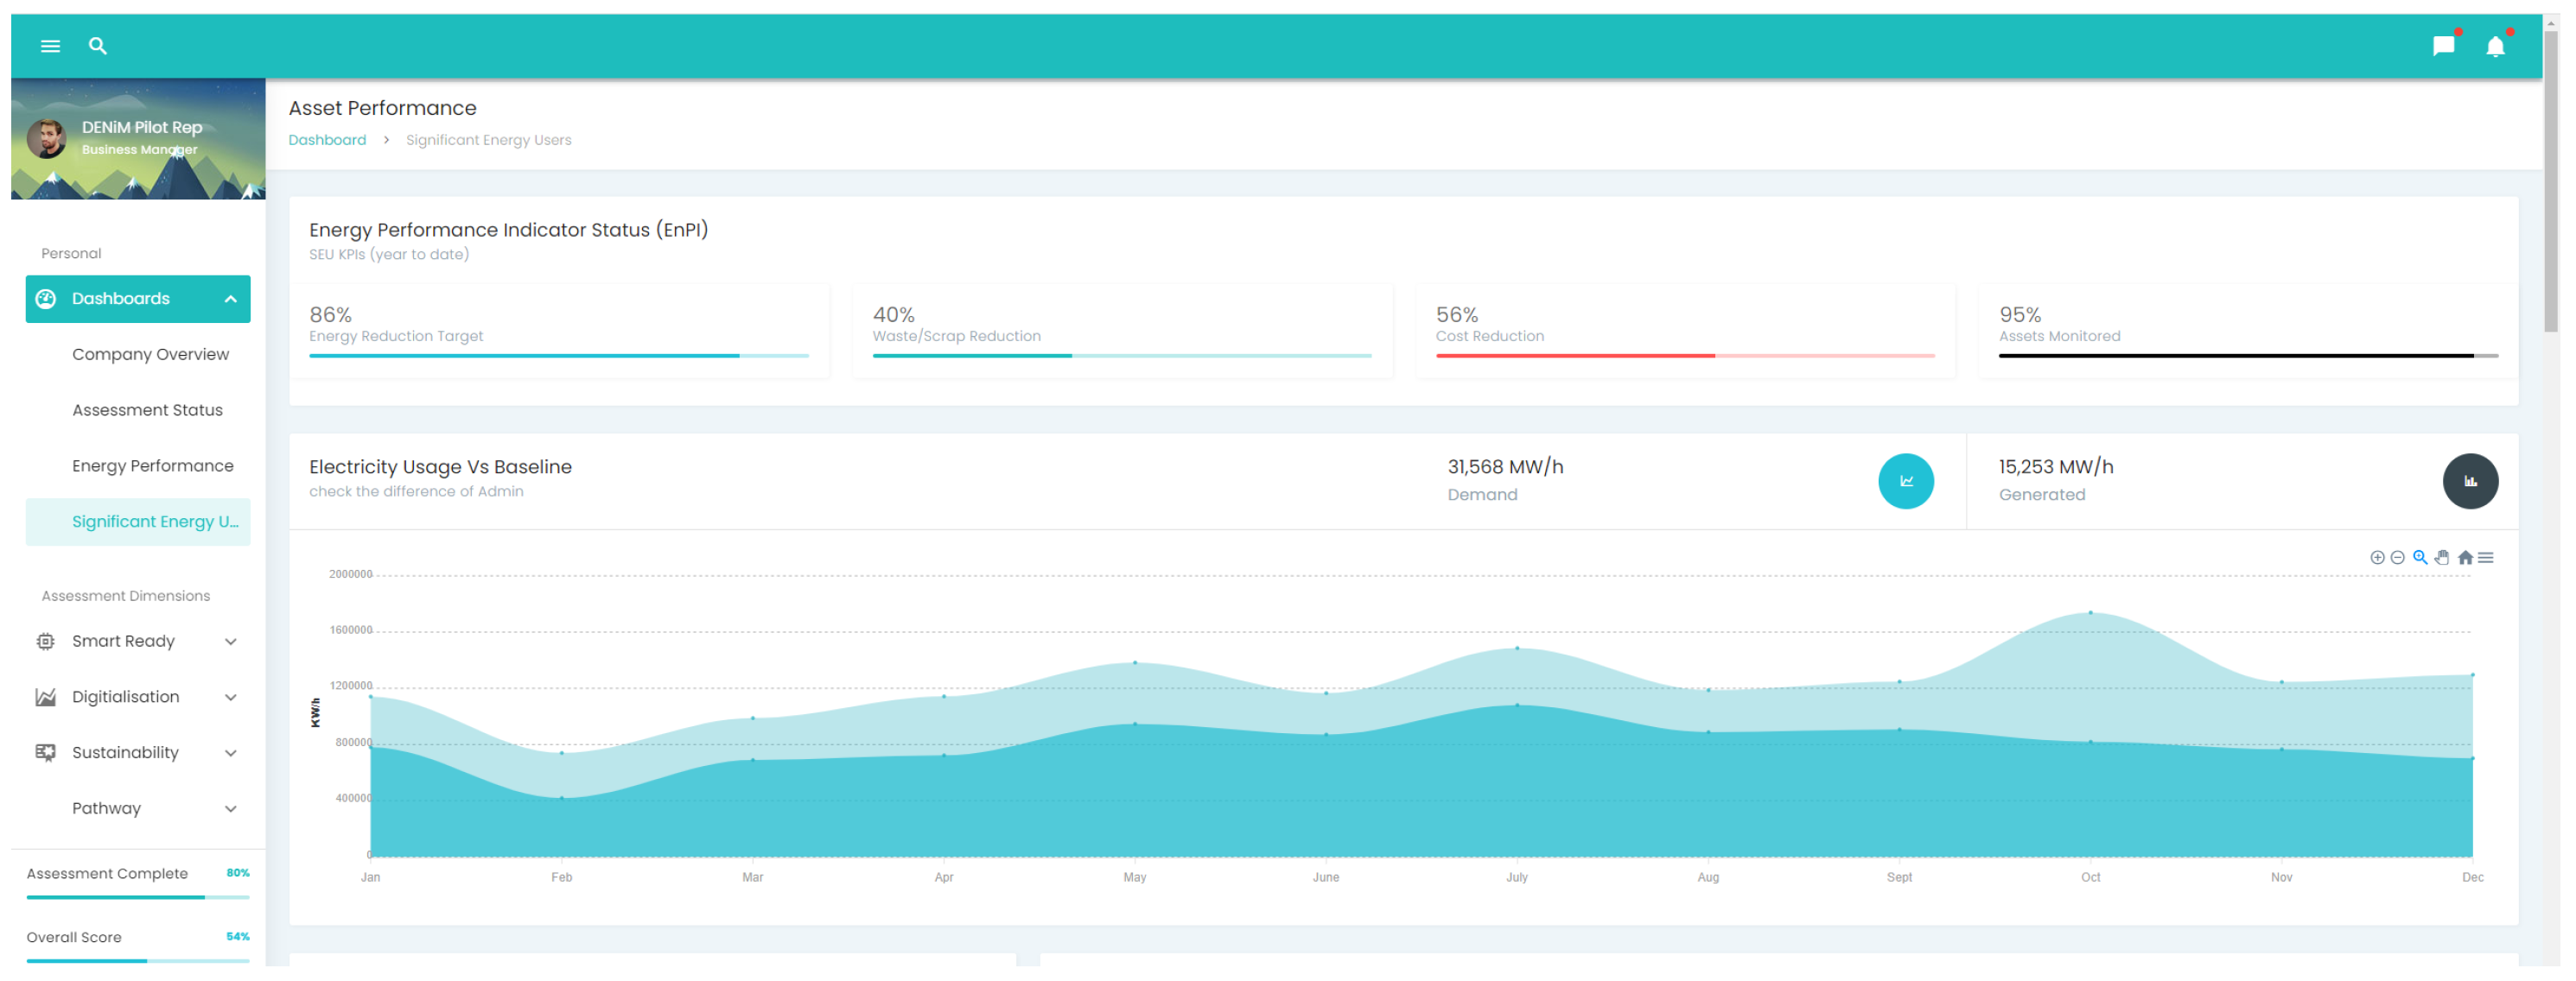This screenshot has width=2576, height=981.
Task: Open the notifications bell
Action: tap(2495, 47)
